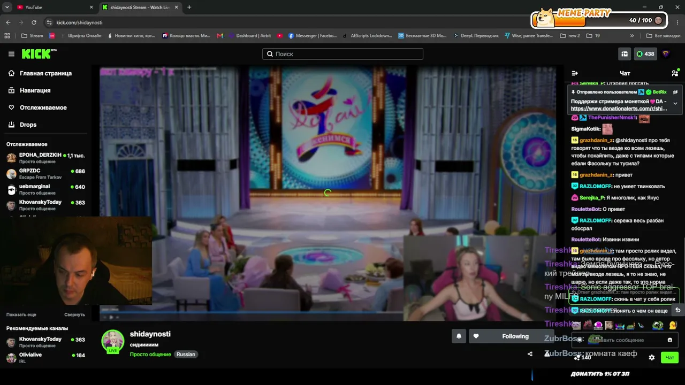Send message with the Чат button
This screenshot has height=385, width=685.
point(669,358)
